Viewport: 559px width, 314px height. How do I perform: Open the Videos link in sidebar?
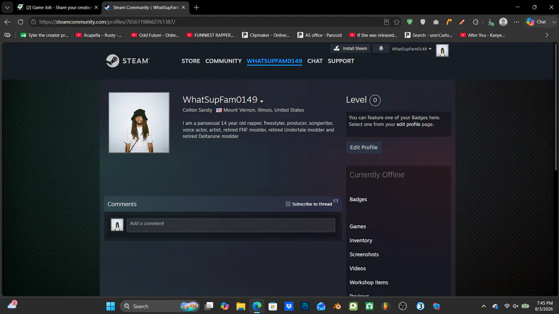pyautogui.click(x=358, y=269)
